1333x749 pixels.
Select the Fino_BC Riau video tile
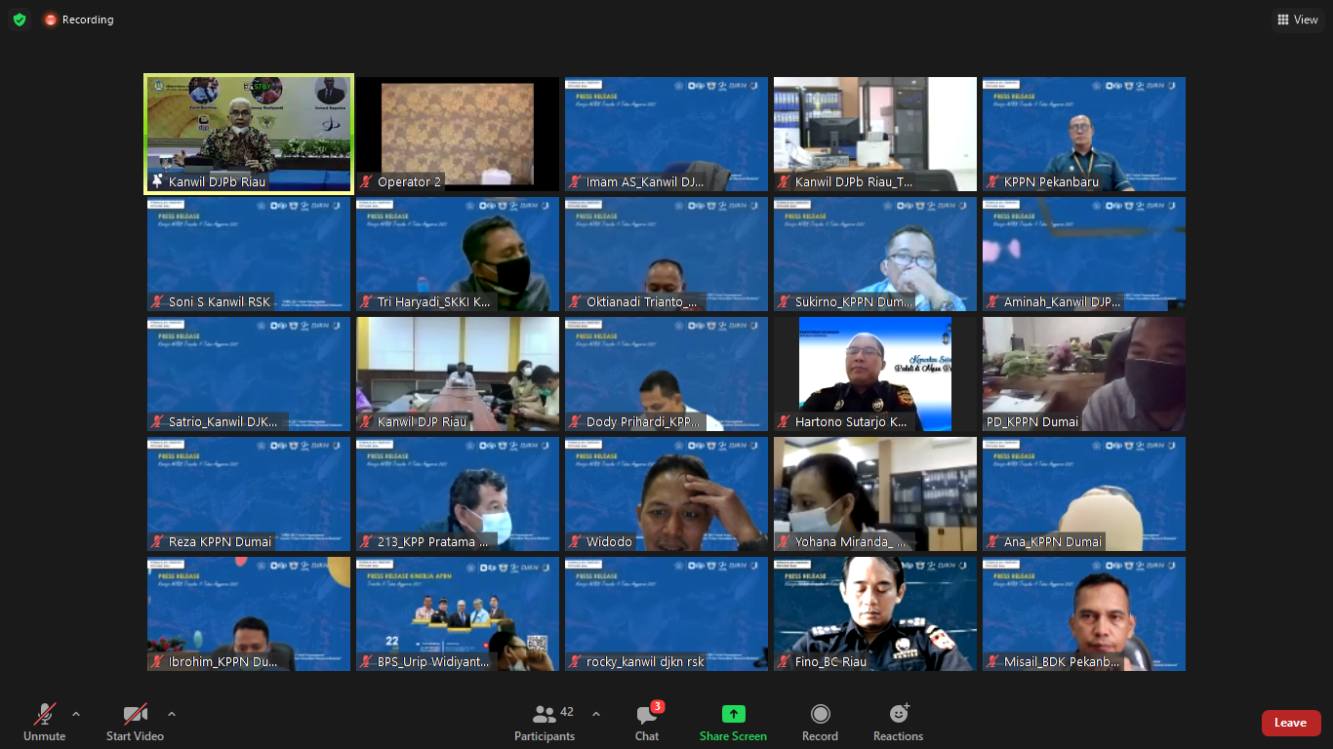coord(874,613)
